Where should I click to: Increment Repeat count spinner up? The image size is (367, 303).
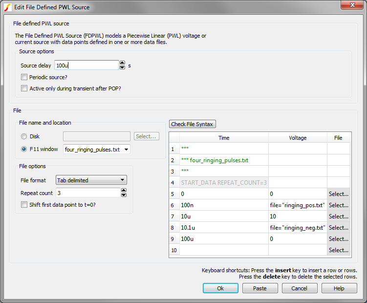(x=124, y=191)
